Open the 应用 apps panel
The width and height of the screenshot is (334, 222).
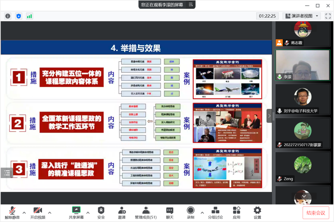(236, 213)
